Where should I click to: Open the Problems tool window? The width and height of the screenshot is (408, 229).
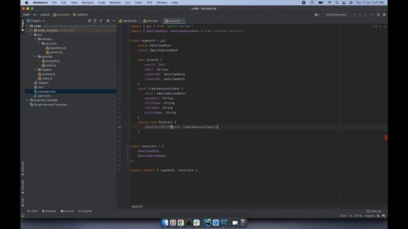point(49,211)
